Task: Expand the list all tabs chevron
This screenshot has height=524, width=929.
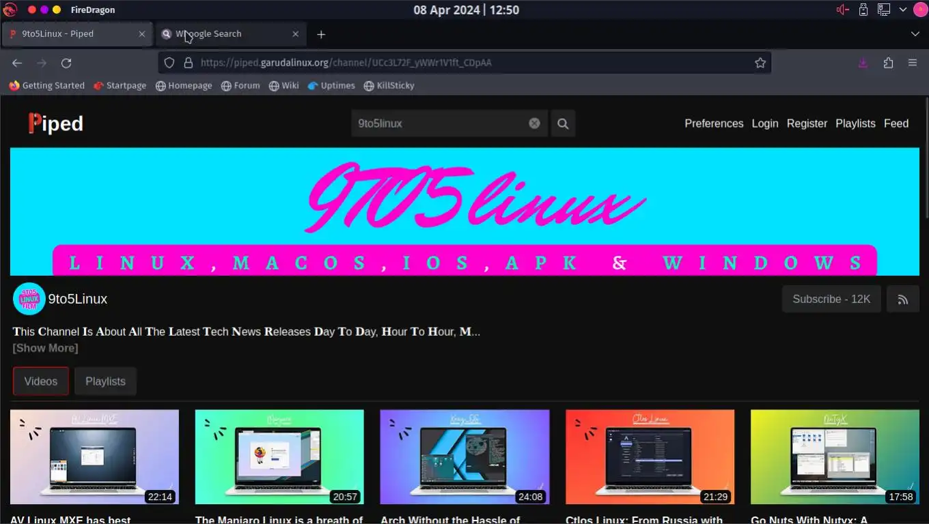Action: [915, 34]
